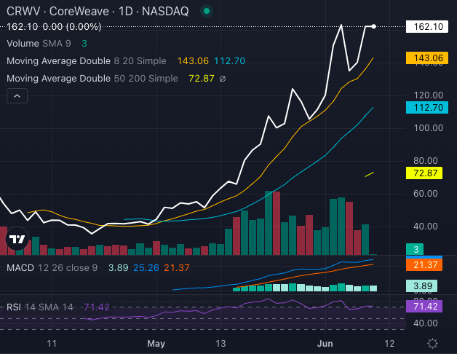The height and width of the screenshot is (354, 457).
Task: Click the 12 date label on time axis
Action: click(389, 344)
